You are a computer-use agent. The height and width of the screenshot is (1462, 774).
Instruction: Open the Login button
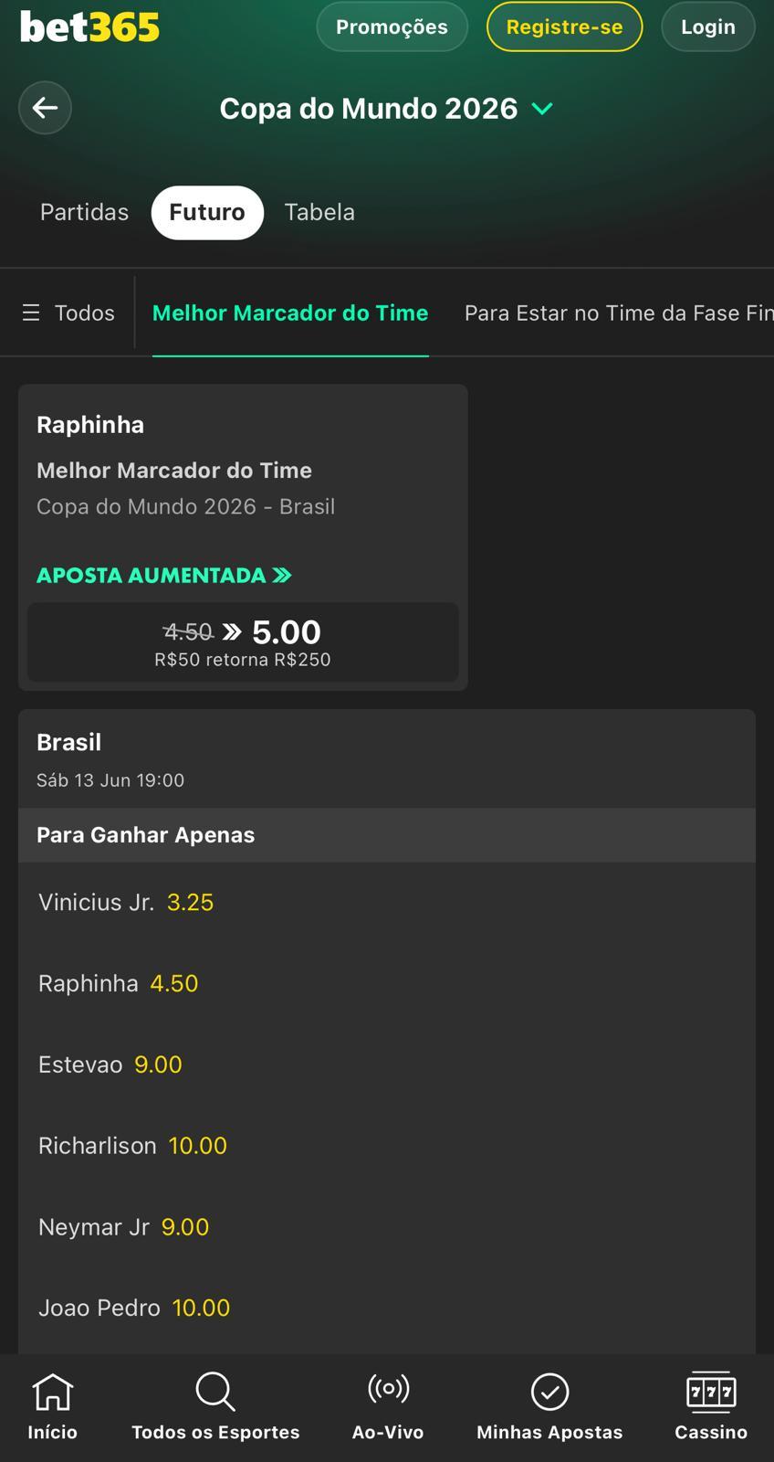(707, 26)
